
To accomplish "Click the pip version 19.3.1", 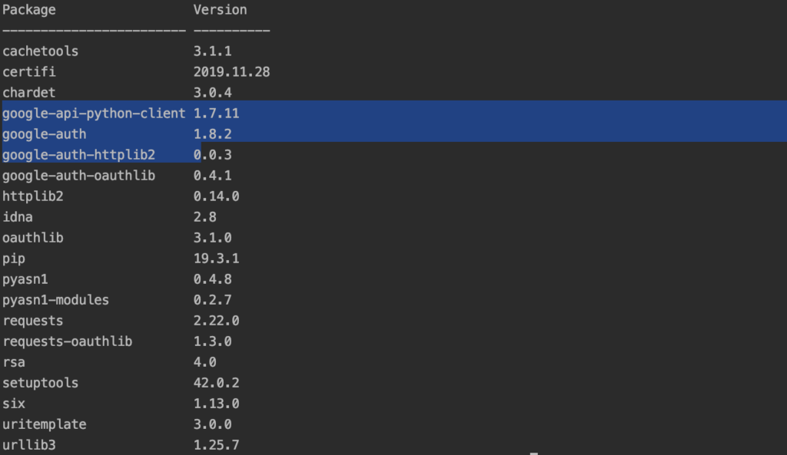I will [216, 259].
